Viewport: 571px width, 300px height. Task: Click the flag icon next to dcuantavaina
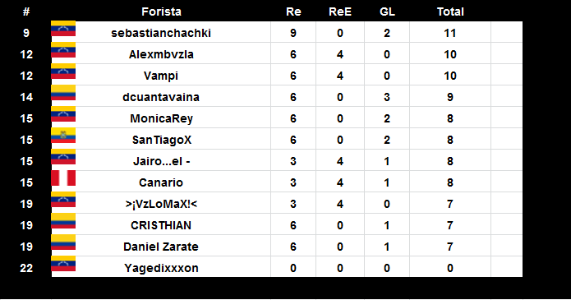[63, 93]
